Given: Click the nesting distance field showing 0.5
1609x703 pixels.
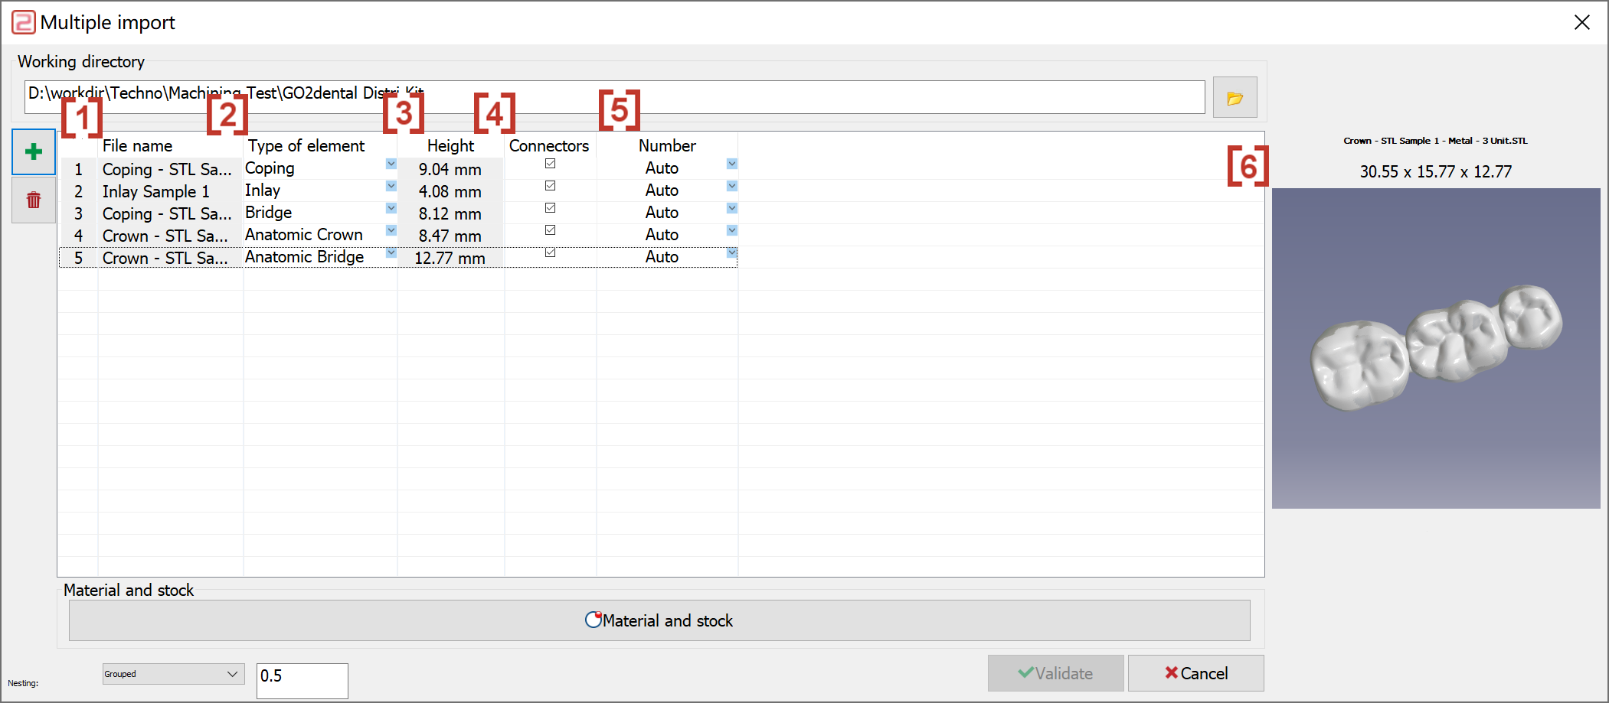Looking at the screenshot, I should [x=303, y=681].
